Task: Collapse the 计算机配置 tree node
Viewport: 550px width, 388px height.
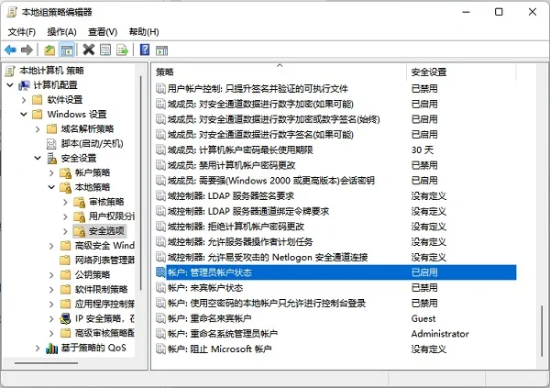Action: click(10, 85)
